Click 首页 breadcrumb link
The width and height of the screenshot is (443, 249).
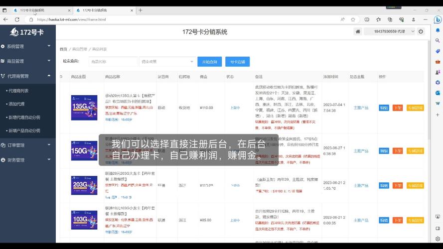pyautogui.click(x=63, y=49)
